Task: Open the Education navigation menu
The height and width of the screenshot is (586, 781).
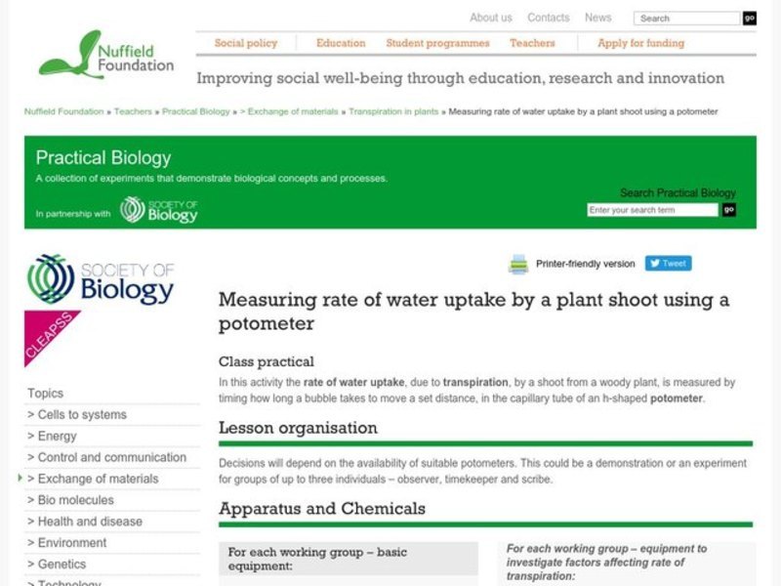Action: (339, 43)
